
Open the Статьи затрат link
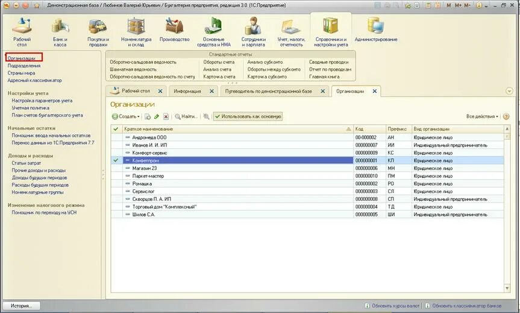click(26, 163)
